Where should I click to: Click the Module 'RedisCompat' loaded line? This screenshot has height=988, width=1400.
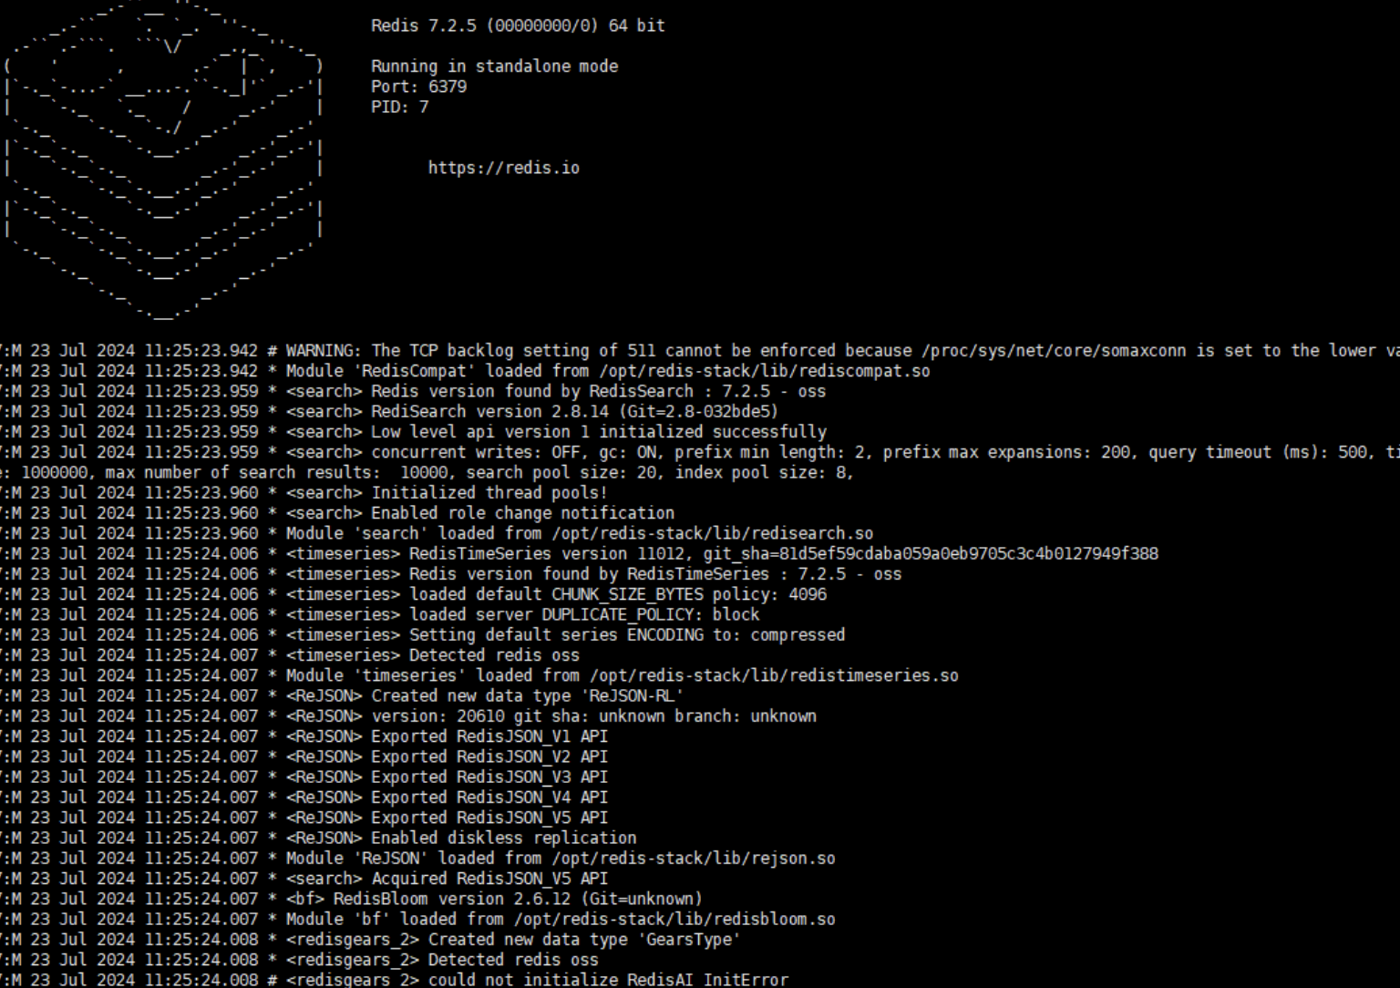465,371
